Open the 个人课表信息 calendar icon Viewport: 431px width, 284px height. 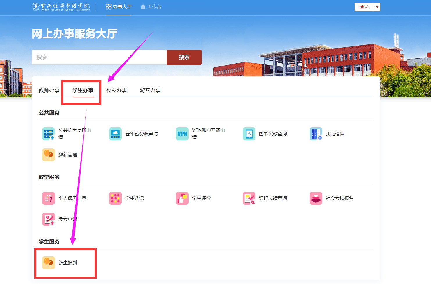(x=48, y=198)
